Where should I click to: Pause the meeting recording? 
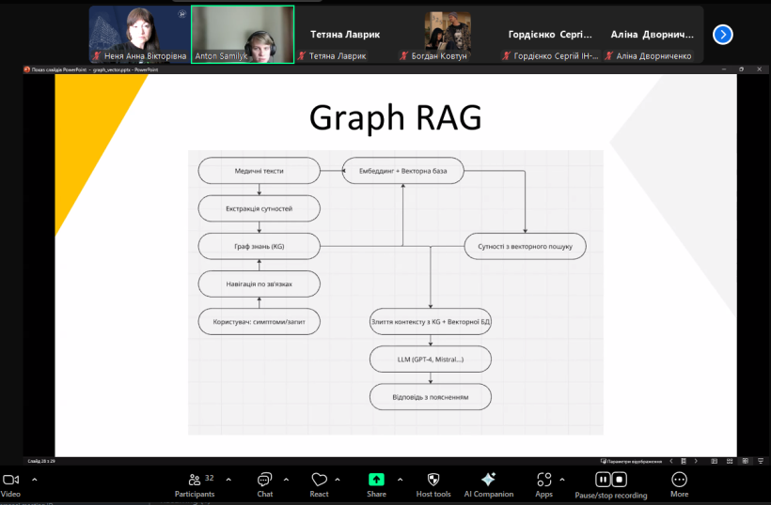click(x=604, y=480)
